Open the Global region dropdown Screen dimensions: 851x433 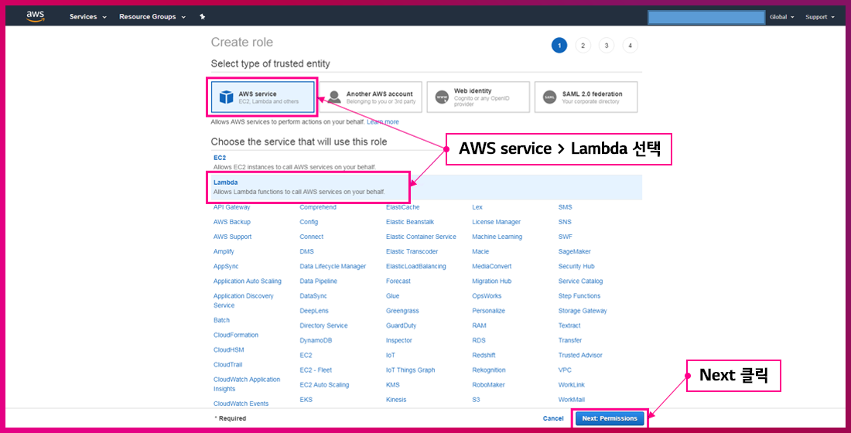point(781,17)
